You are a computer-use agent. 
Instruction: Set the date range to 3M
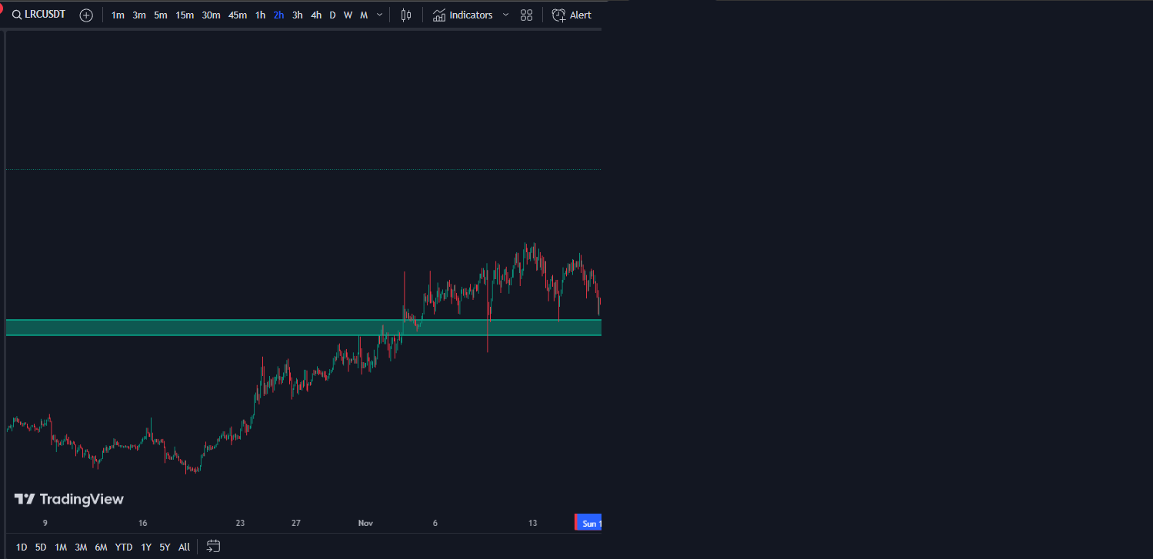(81, 547)
